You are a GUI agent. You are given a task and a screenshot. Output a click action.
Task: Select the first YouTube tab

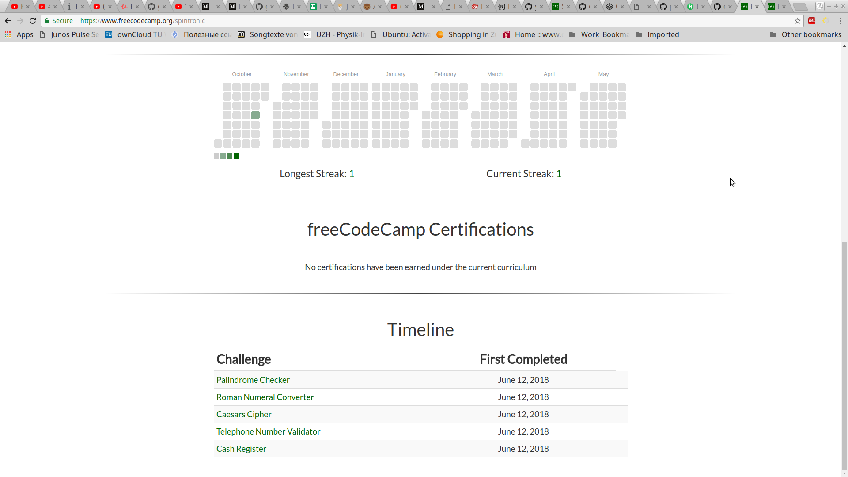tap(15, 7)
